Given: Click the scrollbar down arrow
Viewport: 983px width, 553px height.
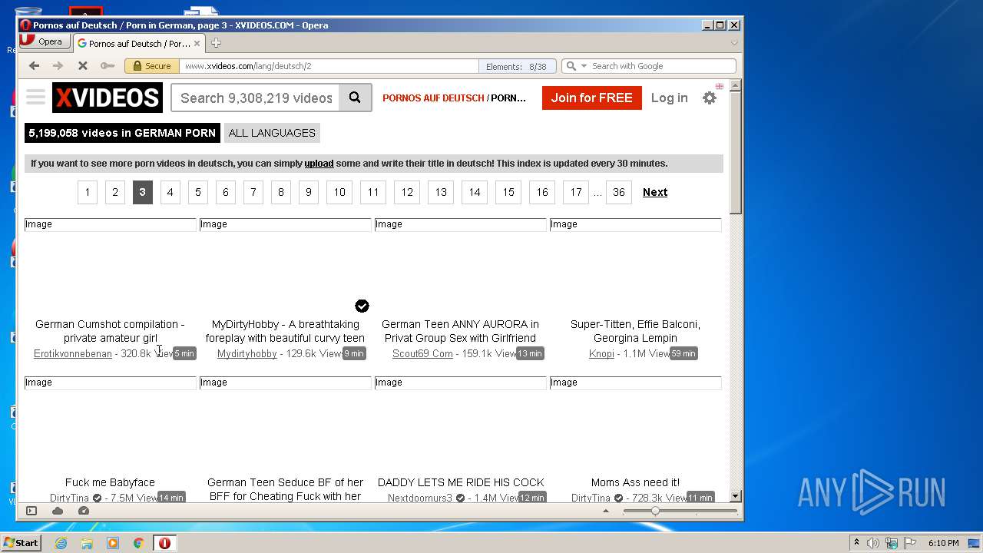Looking at the screenshot, I should pyautogui.click(x=735, y=496).
